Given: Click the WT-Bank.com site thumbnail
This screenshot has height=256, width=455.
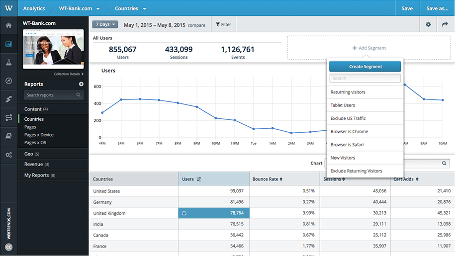Looking at the screenshot, I should [x=53, y=49].
